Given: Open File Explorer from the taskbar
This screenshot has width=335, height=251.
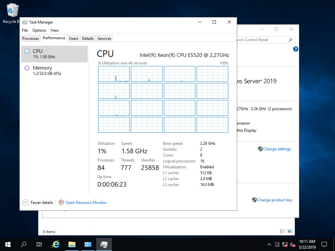Looking at the screenshot, I should 72,244.
